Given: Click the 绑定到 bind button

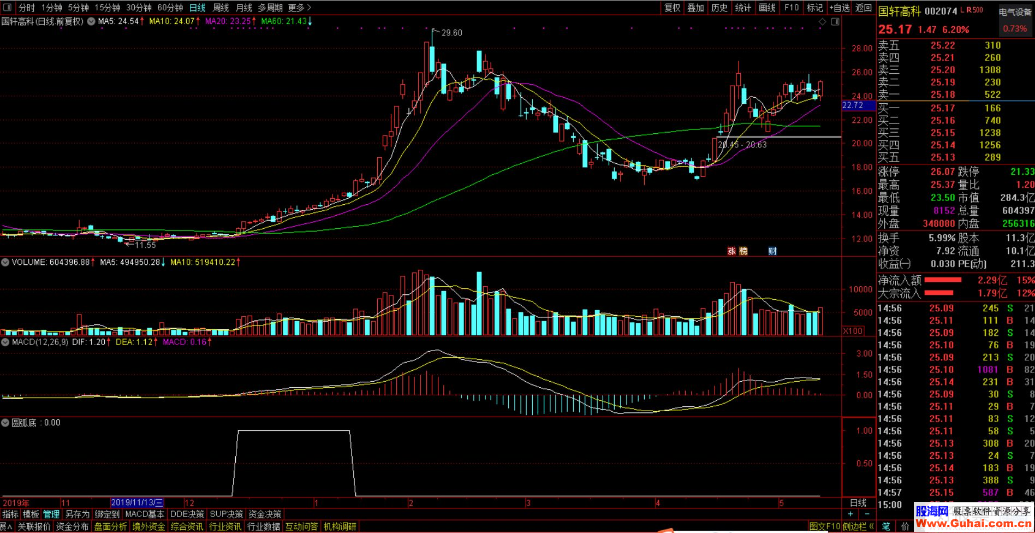Looking at the screenshot, I should pos(107,514).
